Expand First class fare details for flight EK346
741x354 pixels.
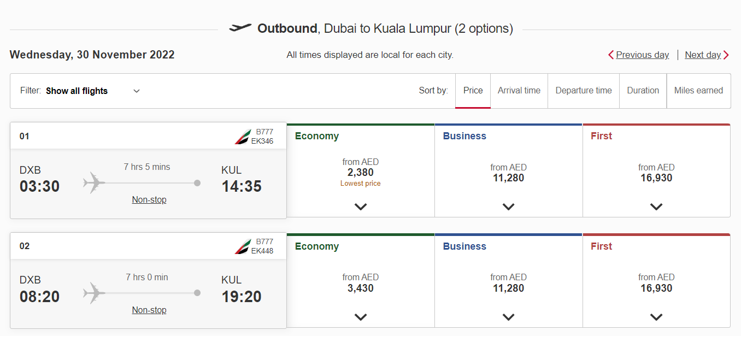point(656,206)
